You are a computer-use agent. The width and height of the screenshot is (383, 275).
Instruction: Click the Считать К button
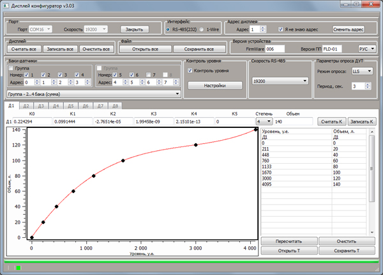(x=332, y=122)
